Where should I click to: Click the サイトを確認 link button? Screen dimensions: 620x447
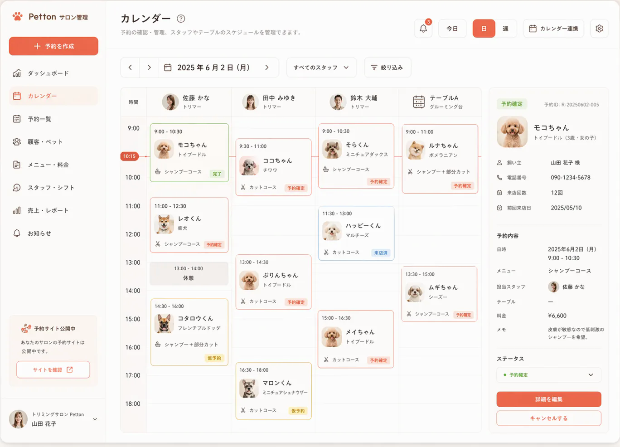53,369
